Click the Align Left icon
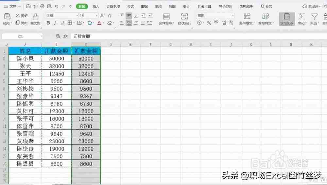The width and height of the screenshot is (327, 185). tap(122, 23)
